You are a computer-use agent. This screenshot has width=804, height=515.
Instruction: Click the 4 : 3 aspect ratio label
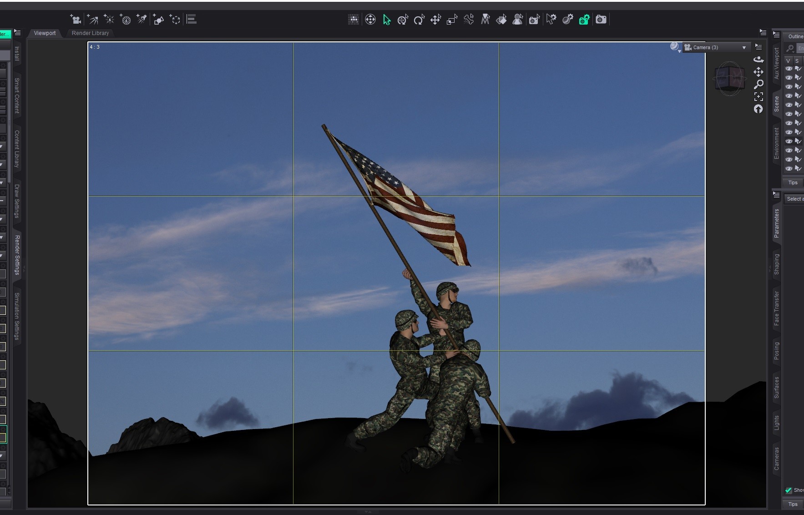[x=95, y=47]
